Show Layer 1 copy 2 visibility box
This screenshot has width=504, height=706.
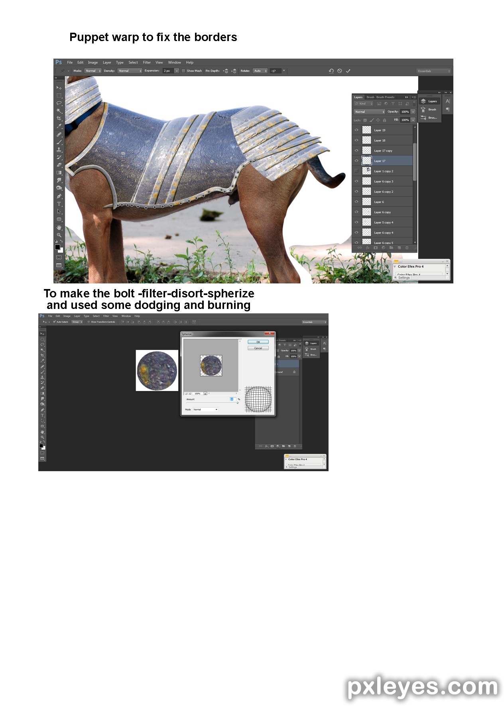pos(356,171)
